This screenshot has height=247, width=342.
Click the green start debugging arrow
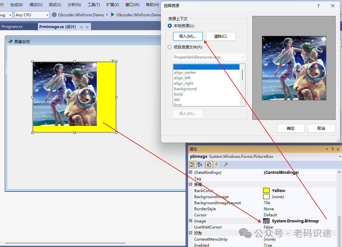point(112,15)
